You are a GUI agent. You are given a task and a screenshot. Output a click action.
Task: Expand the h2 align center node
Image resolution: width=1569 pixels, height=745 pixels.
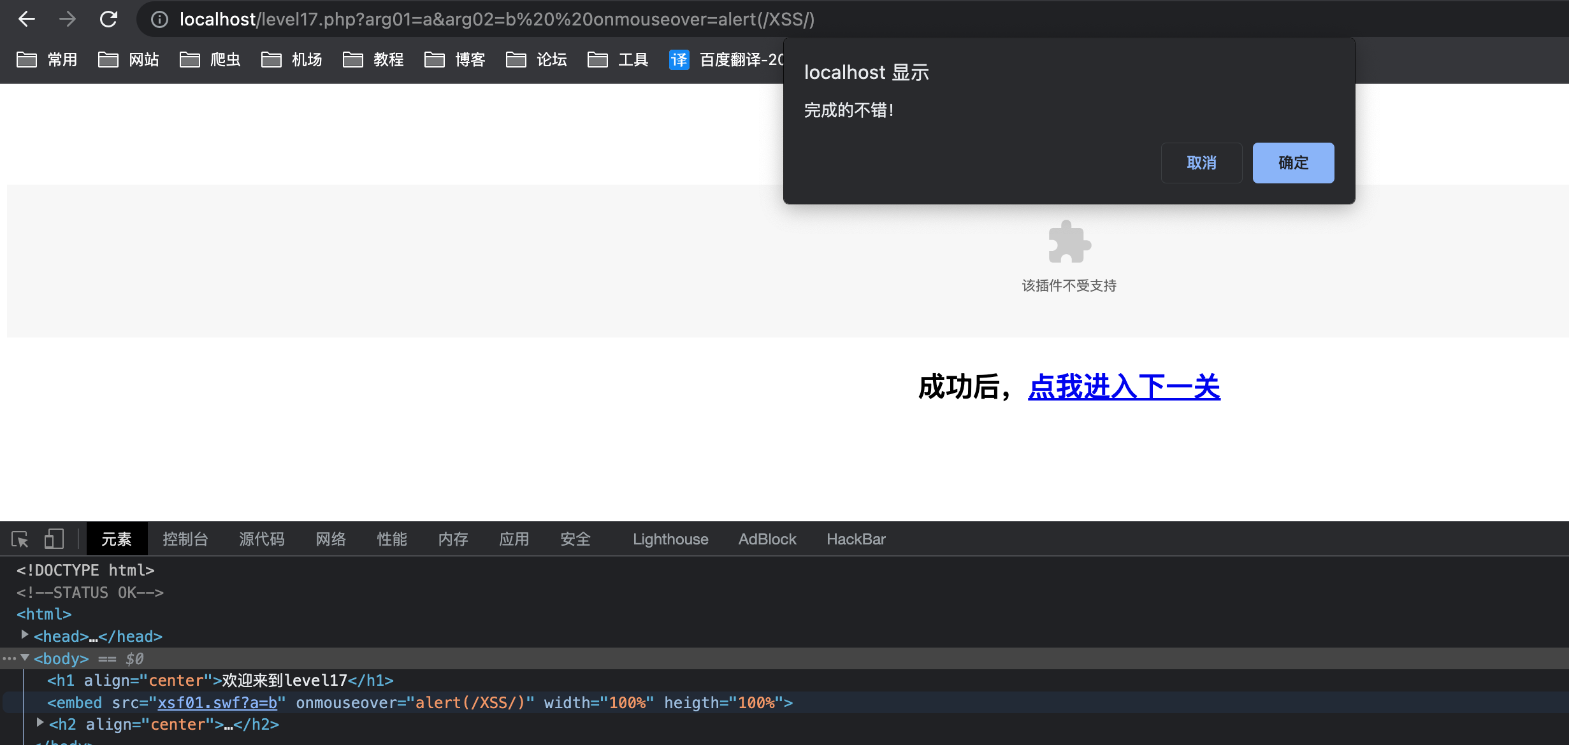pos(40,723)
